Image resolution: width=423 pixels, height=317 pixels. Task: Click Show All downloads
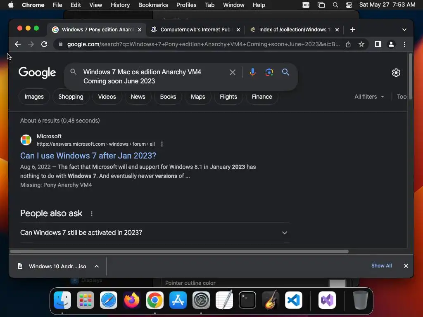[381, 266]
